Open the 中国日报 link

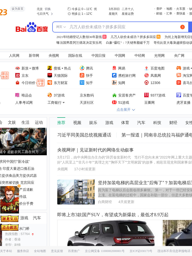click(x=98, y=56)
